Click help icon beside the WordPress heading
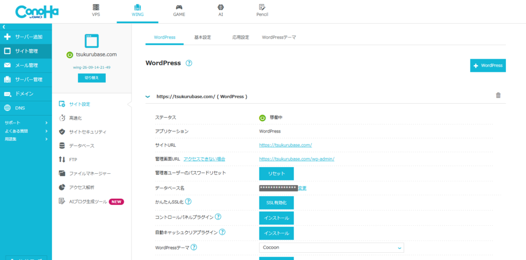This screenshot has width=526, height=260. click(x=189, y=63)
